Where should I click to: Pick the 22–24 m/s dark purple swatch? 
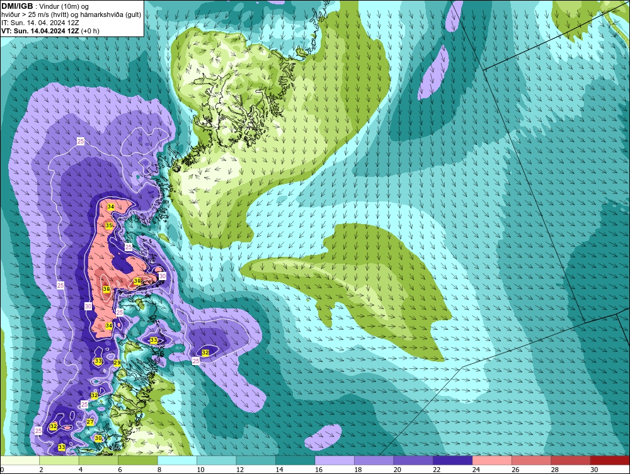pos(453,460)
